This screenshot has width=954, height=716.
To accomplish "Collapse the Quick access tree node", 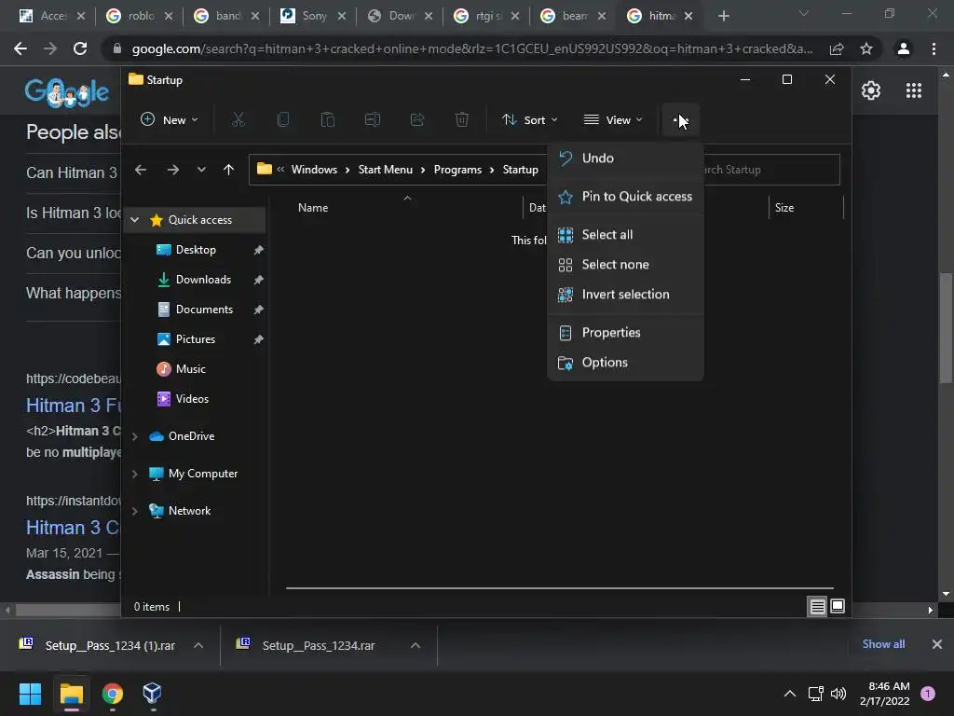I will click(135, 220).
